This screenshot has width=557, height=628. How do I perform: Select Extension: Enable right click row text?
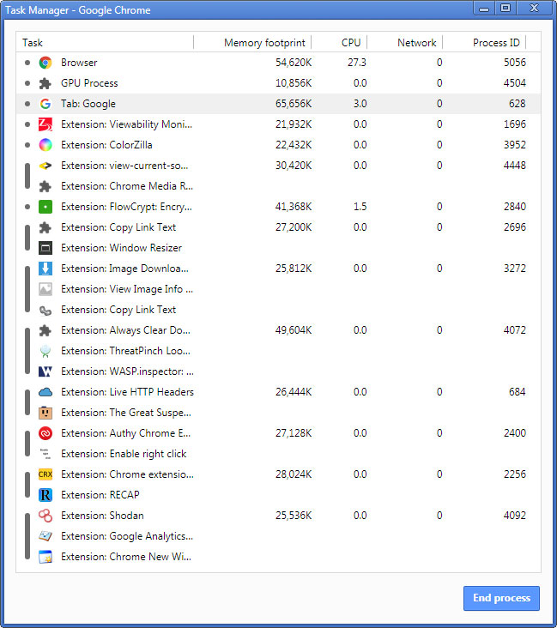[124, 454]
